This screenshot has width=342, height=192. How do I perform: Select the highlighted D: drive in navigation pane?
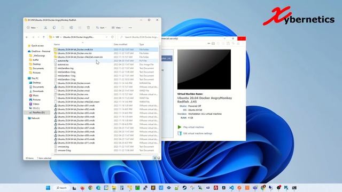pos(37,113)
